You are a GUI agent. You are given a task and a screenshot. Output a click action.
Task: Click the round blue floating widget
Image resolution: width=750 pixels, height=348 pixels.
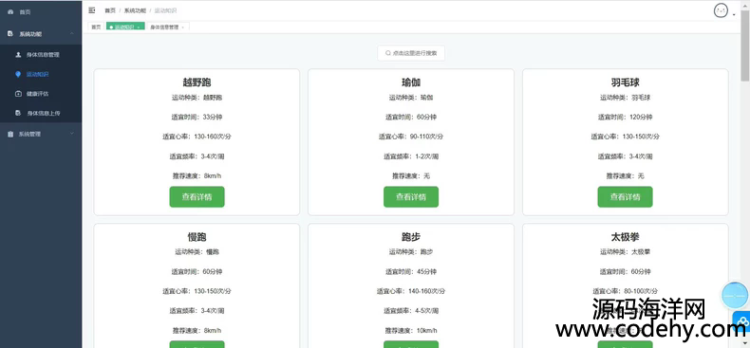pos(735,296)
